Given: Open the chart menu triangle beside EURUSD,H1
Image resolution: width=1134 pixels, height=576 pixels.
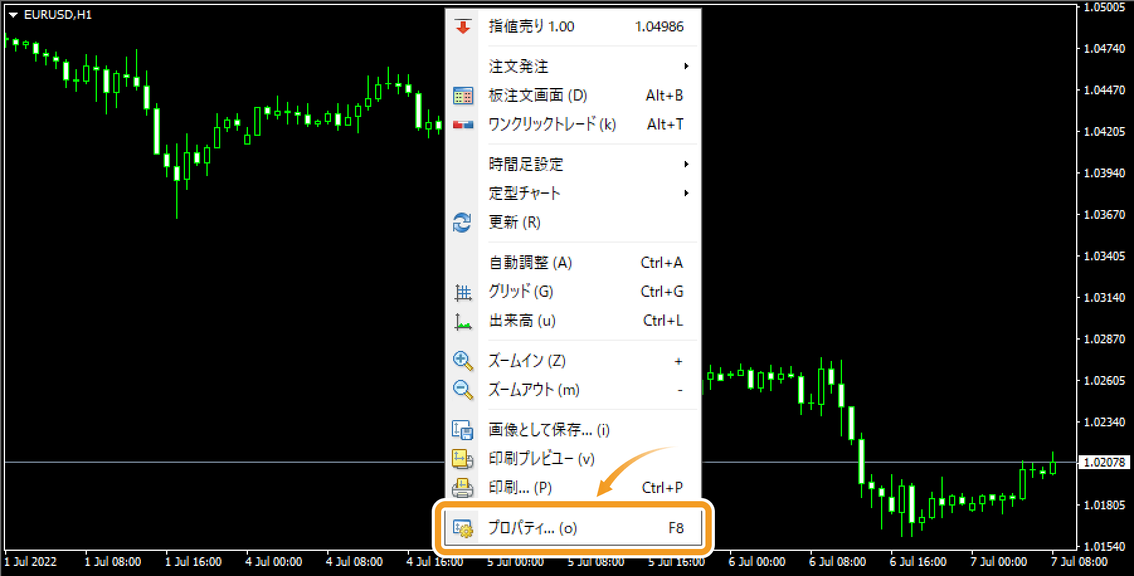Looking at the screenshot, I should pos(13,15).
